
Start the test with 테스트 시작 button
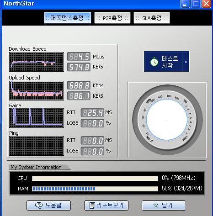click(x=166, y=62)
